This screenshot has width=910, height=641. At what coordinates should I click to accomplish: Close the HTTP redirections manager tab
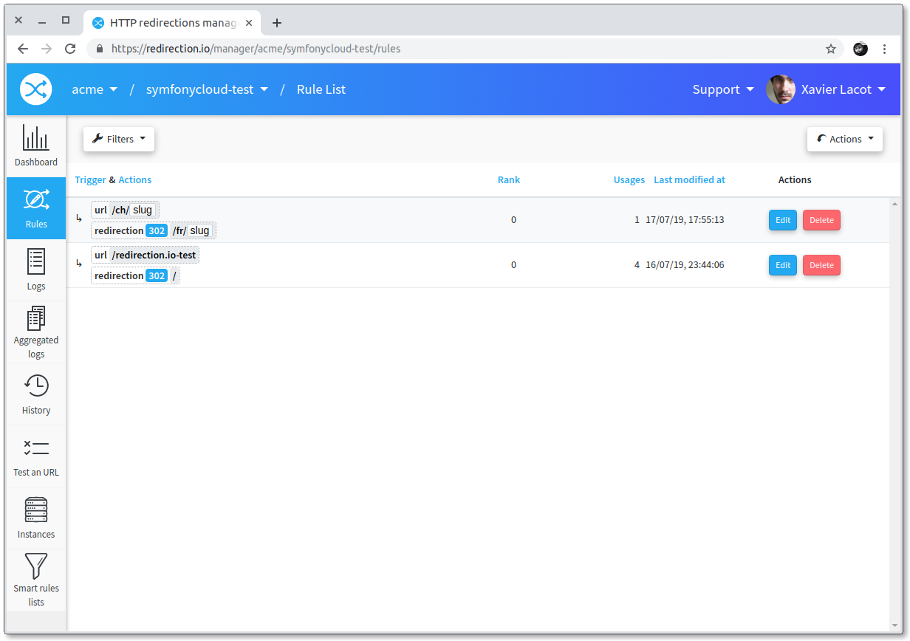[x=250, y=23]
